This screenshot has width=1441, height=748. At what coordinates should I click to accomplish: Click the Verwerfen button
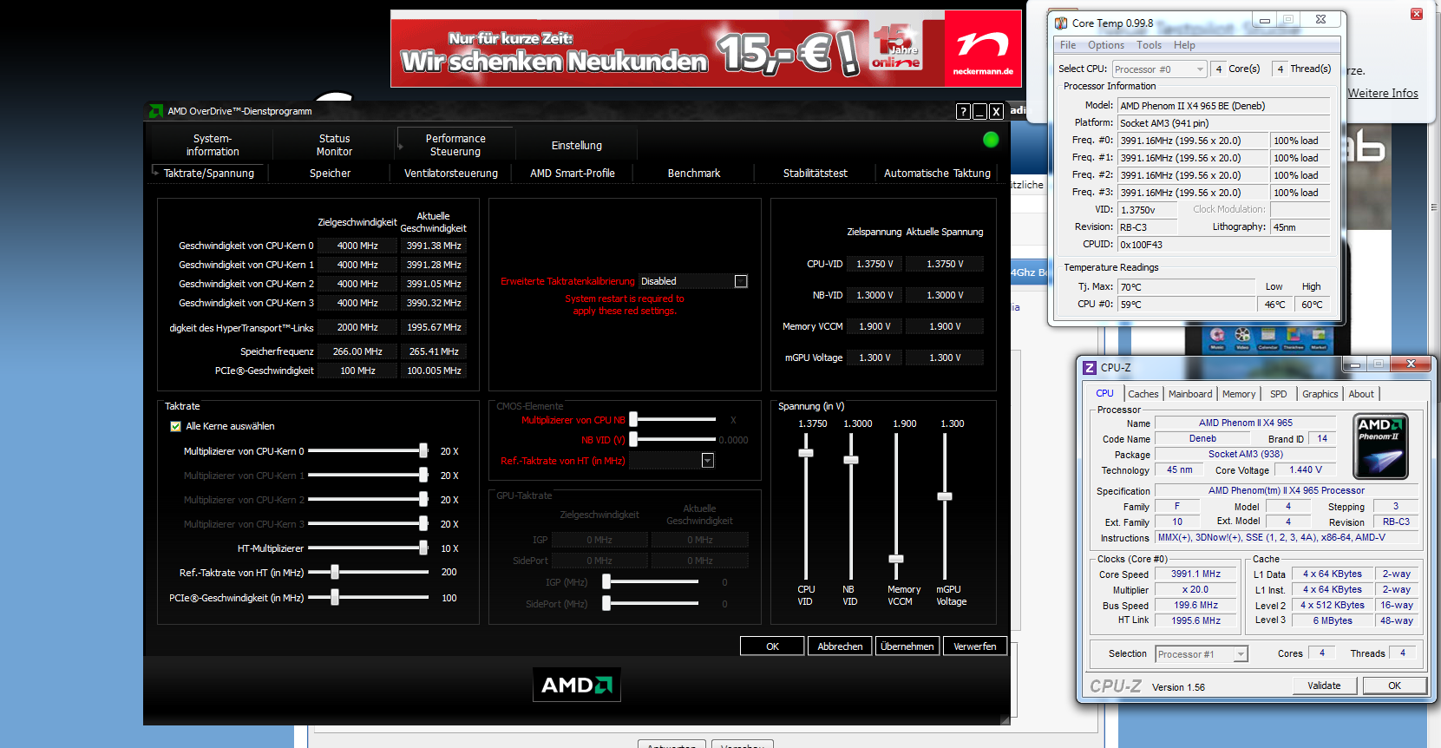click(x=975, y=646)
